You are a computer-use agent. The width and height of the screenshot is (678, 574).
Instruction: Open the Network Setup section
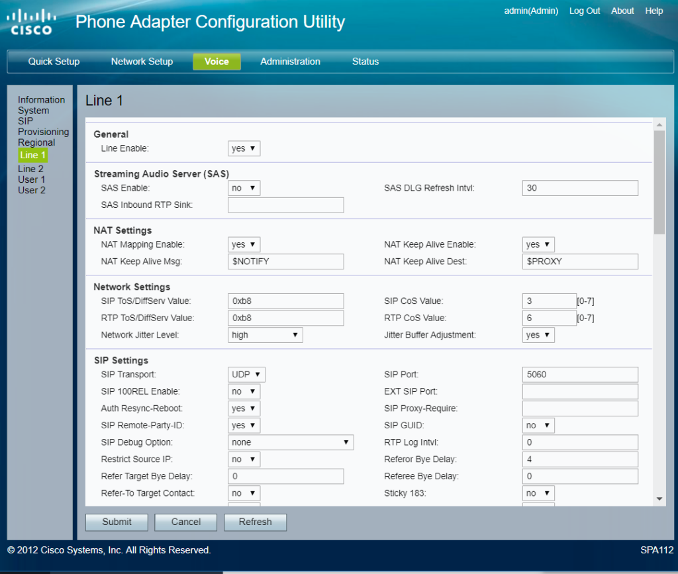pos(142,62)
